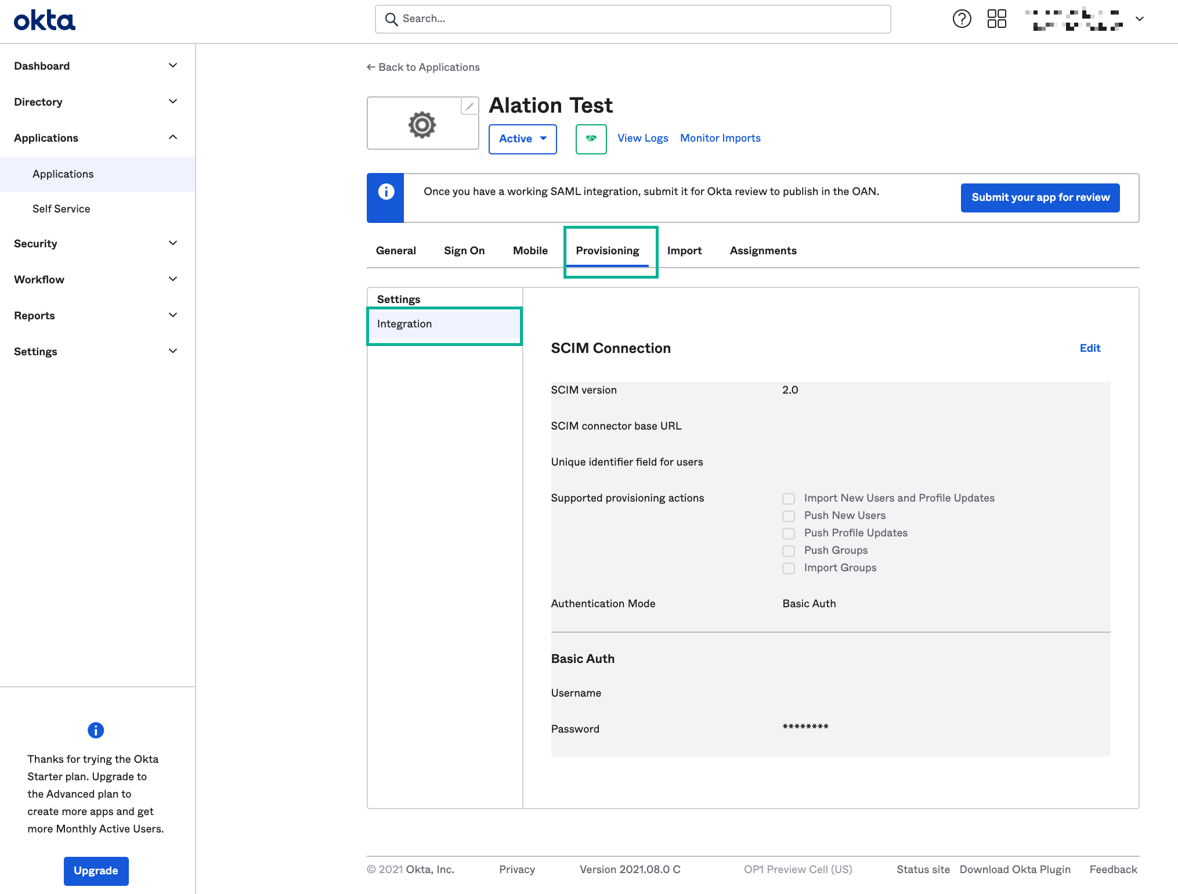The image size is (1178, 894).
Task: Click Download Okta Plugin link
Action: point(1015,870)
